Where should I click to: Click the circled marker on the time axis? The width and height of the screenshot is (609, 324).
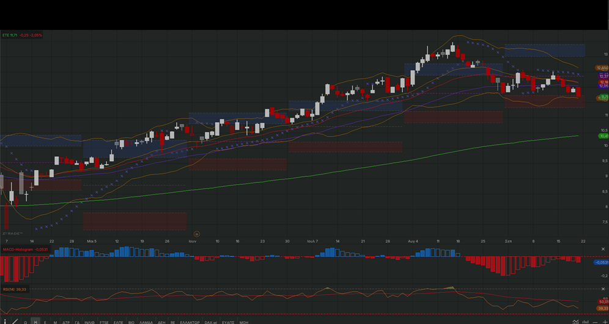pyautogui.click(x=196, y=234)
